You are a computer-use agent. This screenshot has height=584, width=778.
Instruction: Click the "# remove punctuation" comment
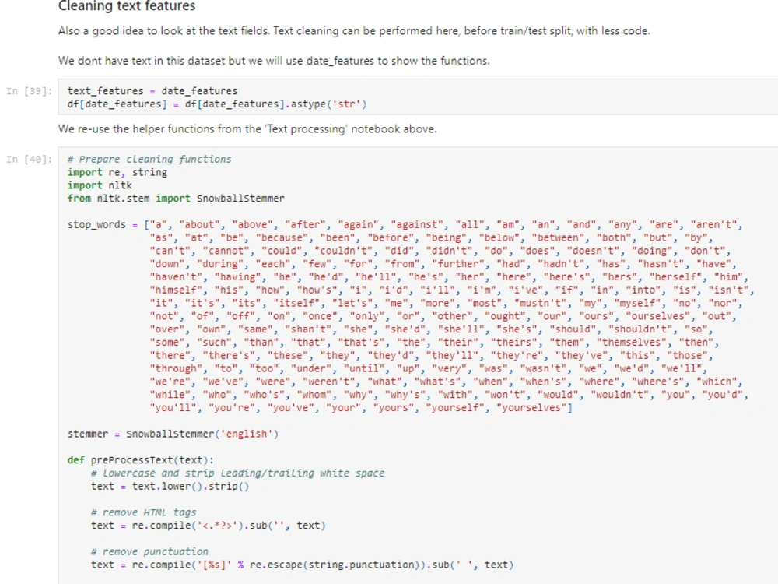point(149,552)
